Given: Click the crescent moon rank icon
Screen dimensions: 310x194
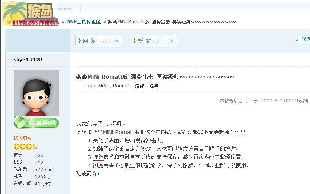Looking at the screenshot, I should (x=35, y=147).
